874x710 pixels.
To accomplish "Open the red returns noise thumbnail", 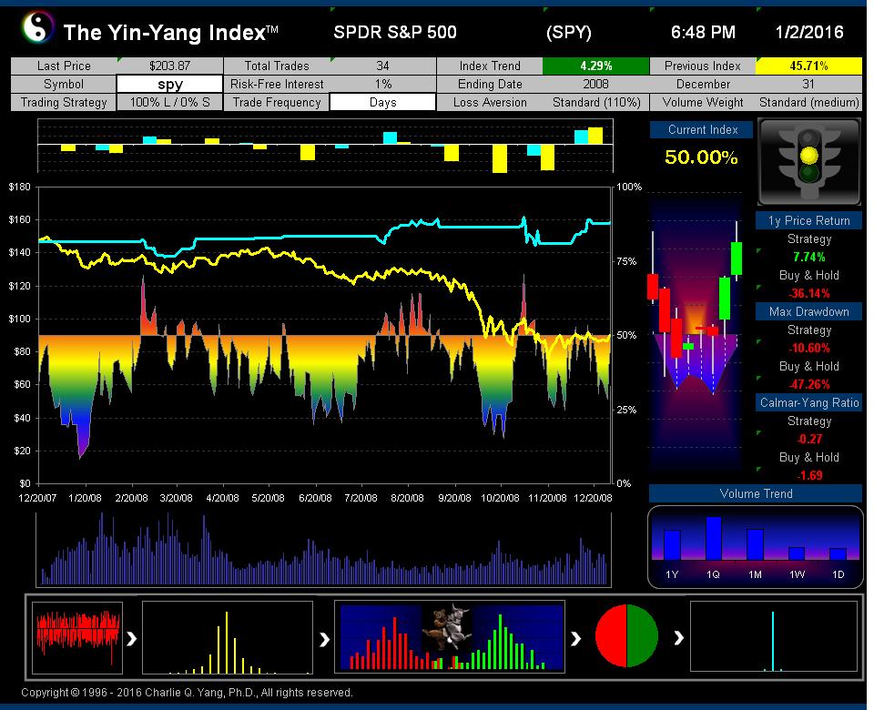I will (x=77, y=637).
